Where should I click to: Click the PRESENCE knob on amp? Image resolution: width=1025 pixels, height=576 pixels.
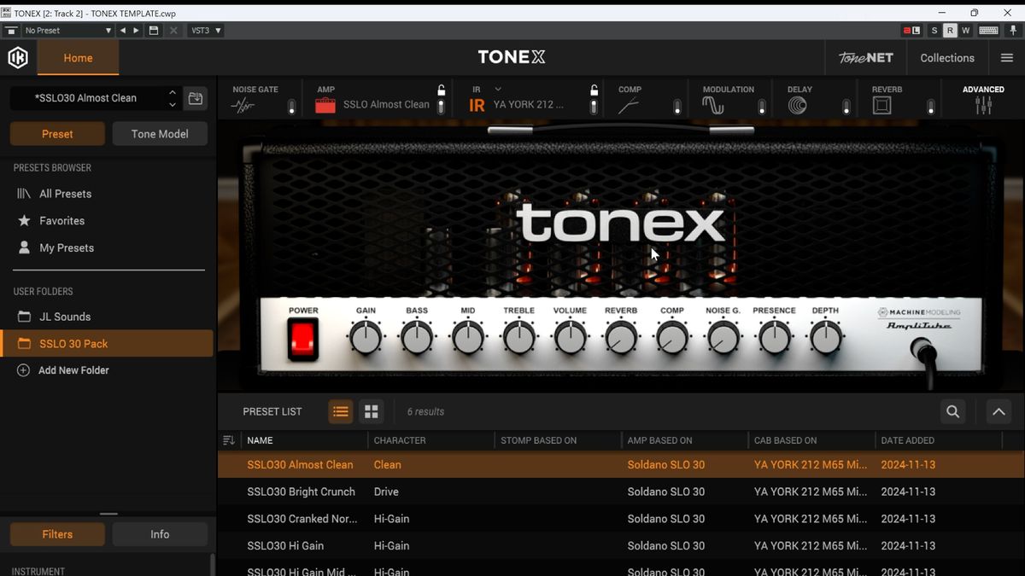click(x=775, y=338)
